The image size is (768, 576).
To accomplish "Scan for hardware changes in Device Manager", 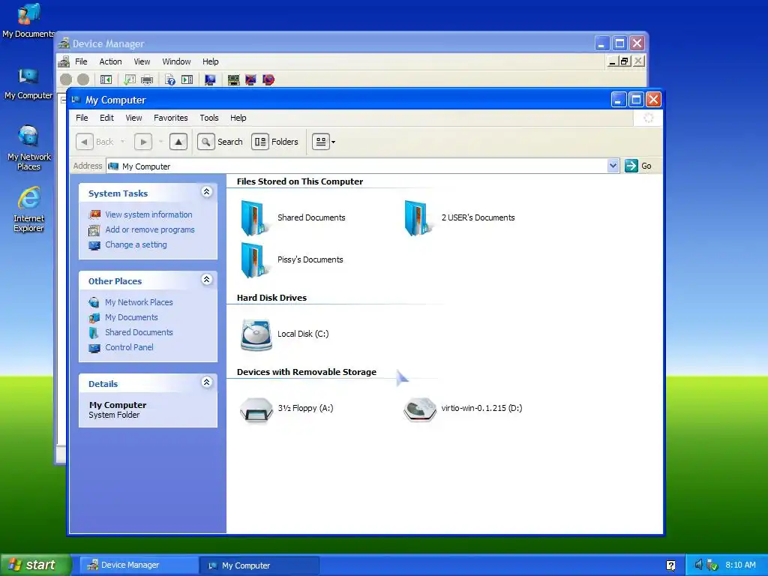I will click(x=210, y=79).
